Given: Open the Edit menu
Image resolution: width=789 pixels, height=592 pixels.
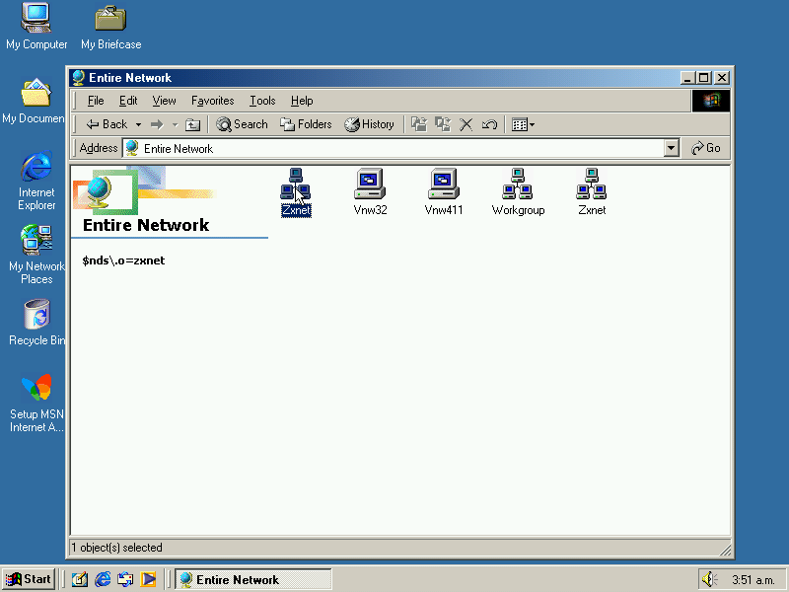Looking at the screenshot, I should [128, 101].
